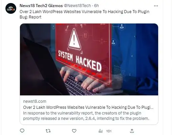Click the @News18Tech handle

pyautogui.click(x=77, y=6)
